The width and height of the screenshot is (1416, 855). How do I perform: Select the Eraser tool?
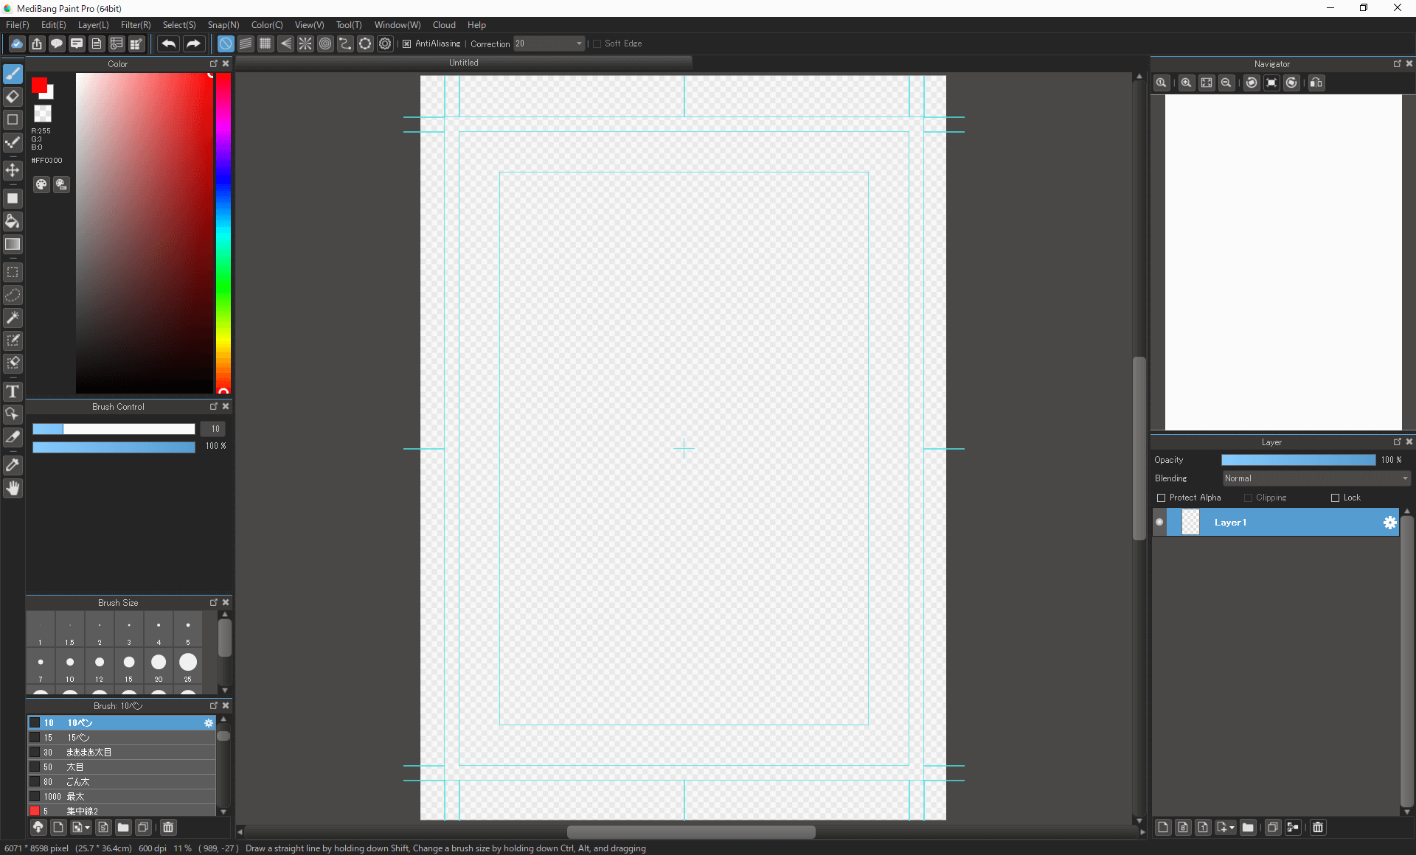point(13,97)
